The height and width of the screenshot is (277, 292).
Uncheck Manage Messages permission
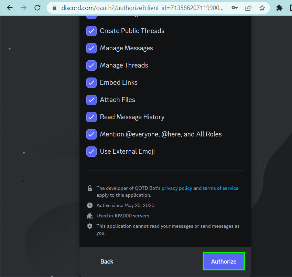tap(91, 48)
